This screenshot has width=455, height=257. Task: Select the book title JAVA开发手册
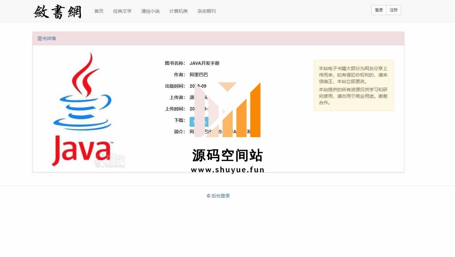click(205, 63)
